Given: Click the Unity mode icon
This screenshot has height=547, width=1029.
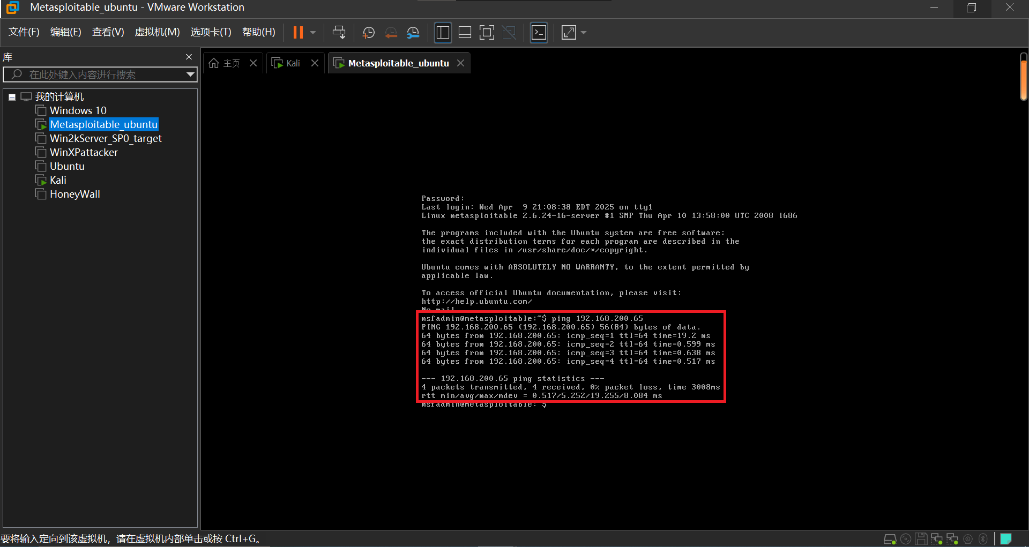Looking at the screenshot, I should pos(509,33).
